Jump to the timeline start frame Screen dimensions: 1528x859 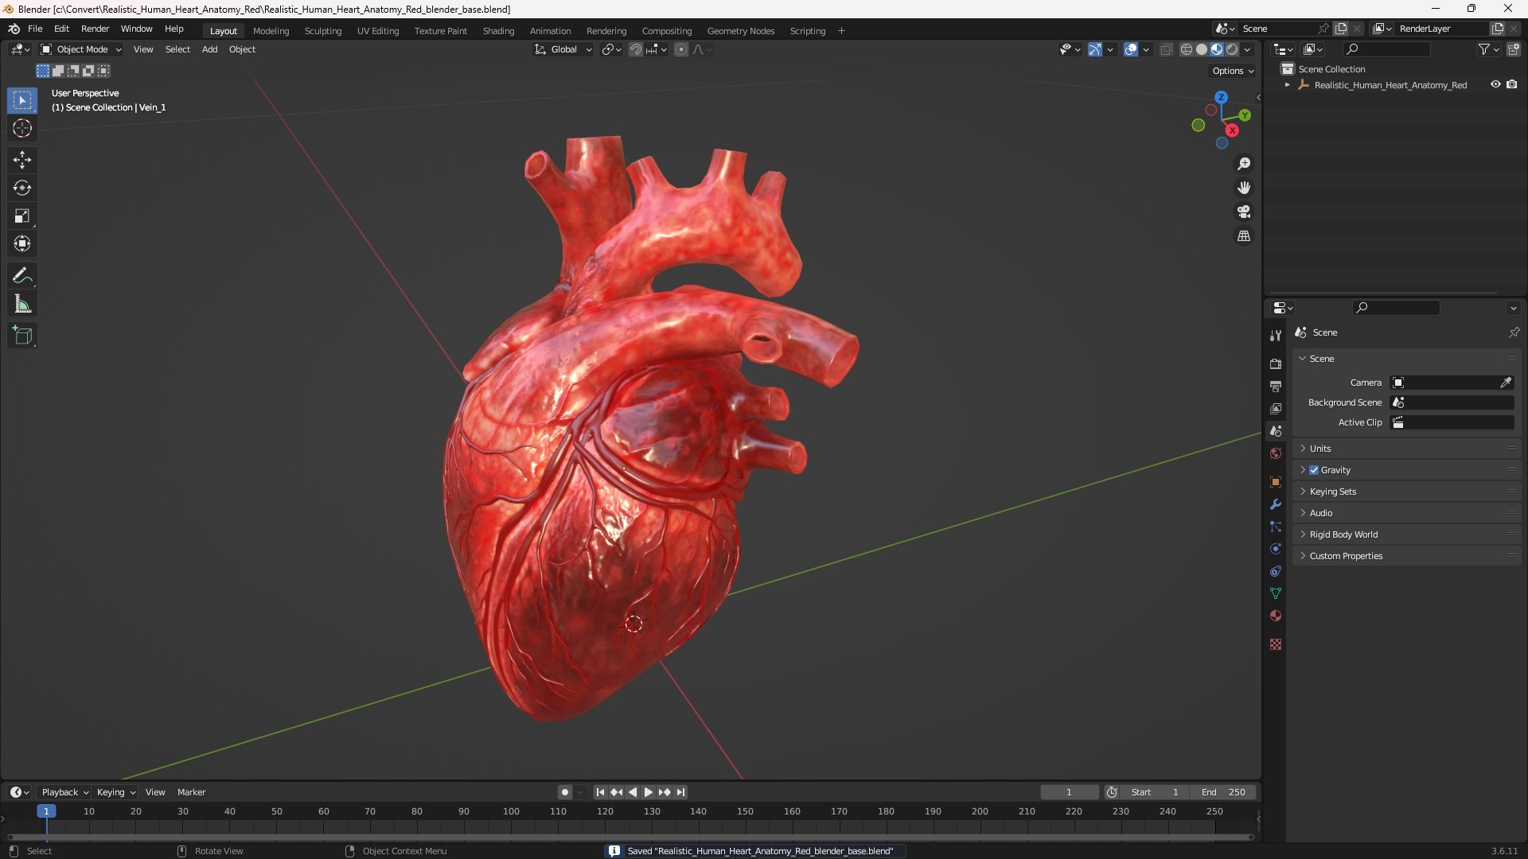600,792
